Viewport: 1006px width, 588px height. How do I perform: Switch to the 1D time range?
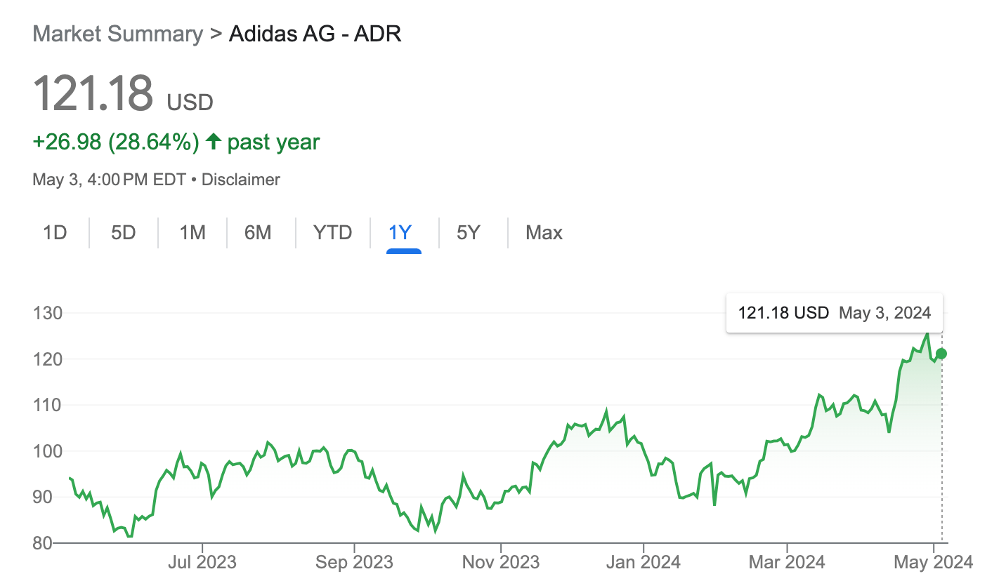pos(55,232)
